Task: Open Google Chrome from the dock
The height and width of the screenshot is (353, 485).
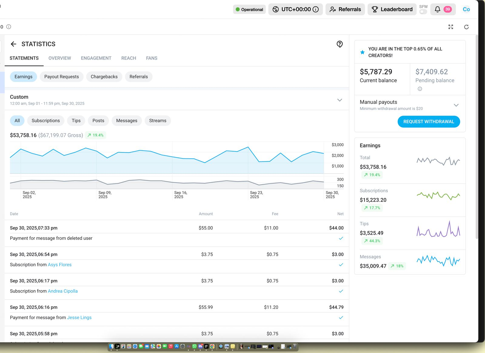Action: click(x=212, y=346)
